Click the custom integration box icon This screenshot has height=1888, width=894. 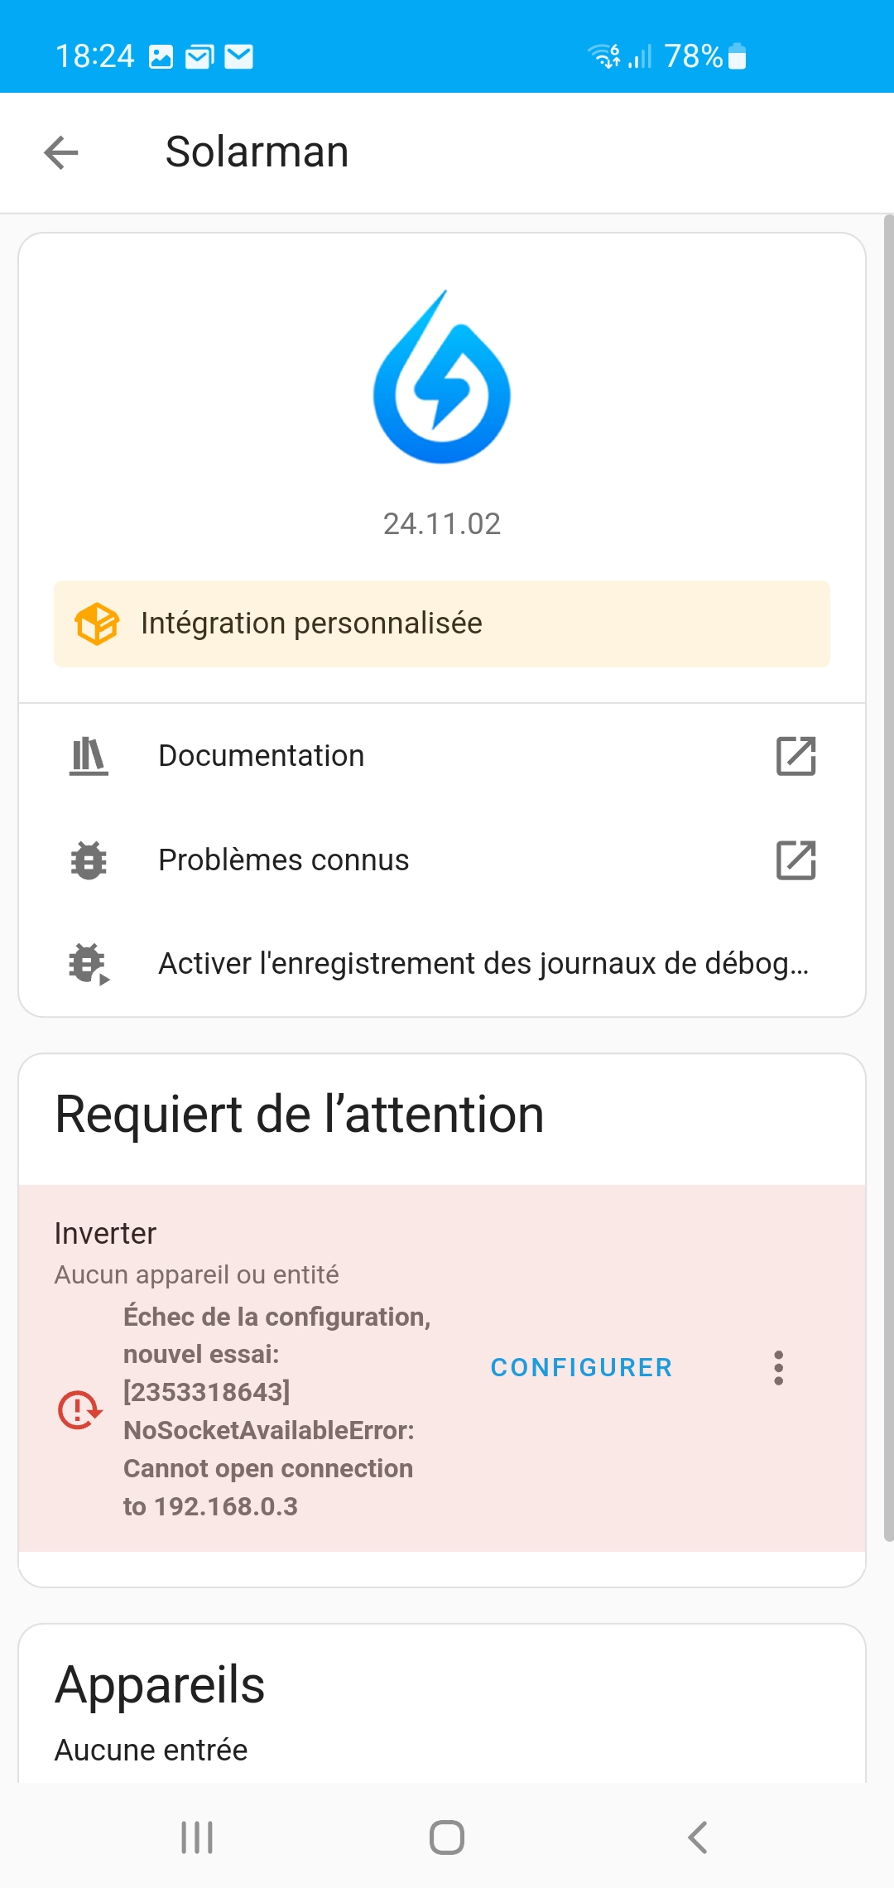[97, 624]
